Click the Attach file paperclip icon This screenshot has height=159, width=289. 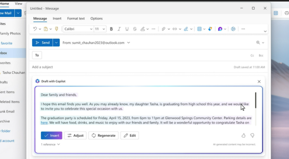click(163, 29)
